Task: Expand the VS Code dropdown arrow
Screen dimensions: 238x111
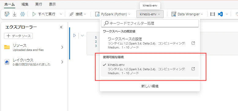Action: [x=227, y=14]
